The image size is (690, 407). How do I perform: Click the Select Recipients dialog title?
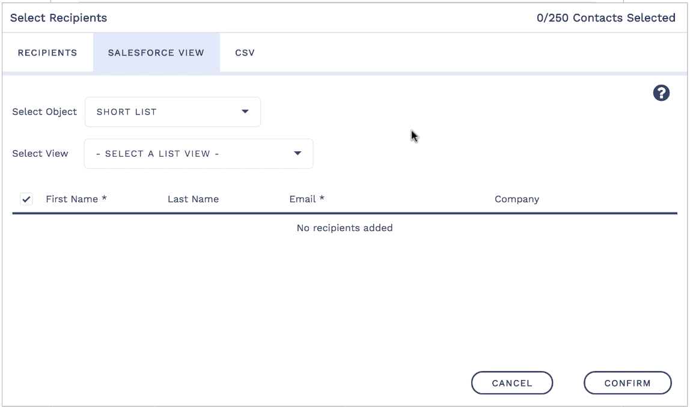coord(59,18)
